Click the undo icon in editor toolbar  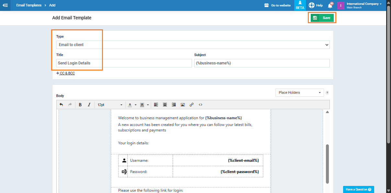(61, 105)
